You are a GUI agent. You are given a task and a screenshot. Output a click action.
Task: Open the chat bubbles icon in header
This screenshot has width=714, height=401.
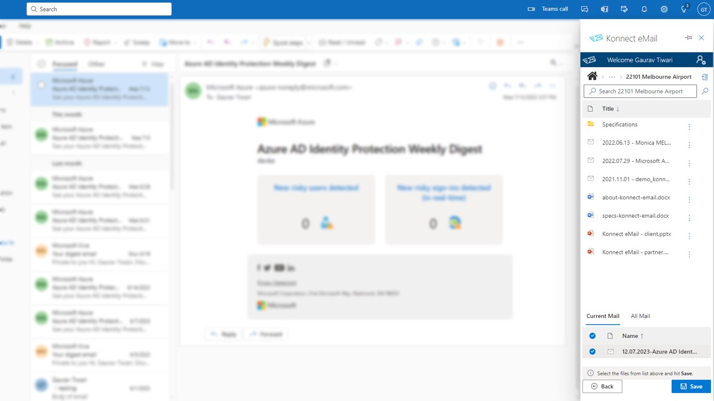(584, 9)
